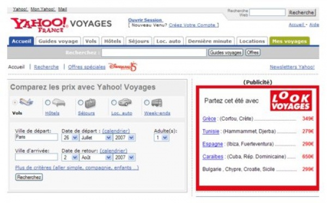Switch to the Accueil tab
The width and height of the screenshot is (327, 203).
coord(21,41)
